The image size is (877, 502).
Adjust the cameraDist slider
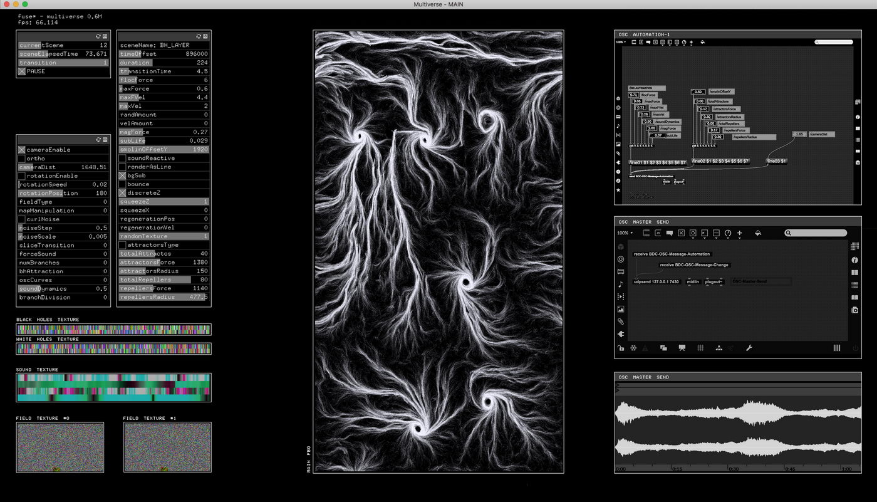63,167
